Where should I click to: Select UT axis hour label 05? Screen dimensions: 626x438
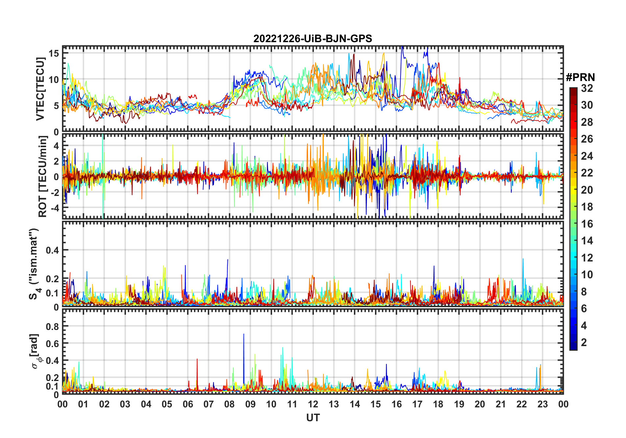tap(167, 404)
